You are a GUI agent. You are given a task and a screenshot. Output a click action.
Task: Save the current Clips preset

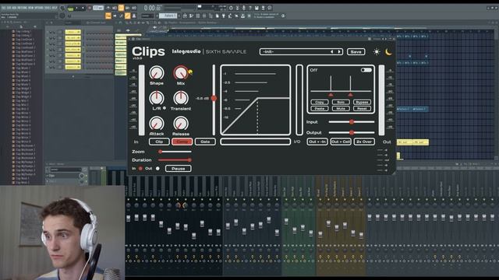click(356, 52)
